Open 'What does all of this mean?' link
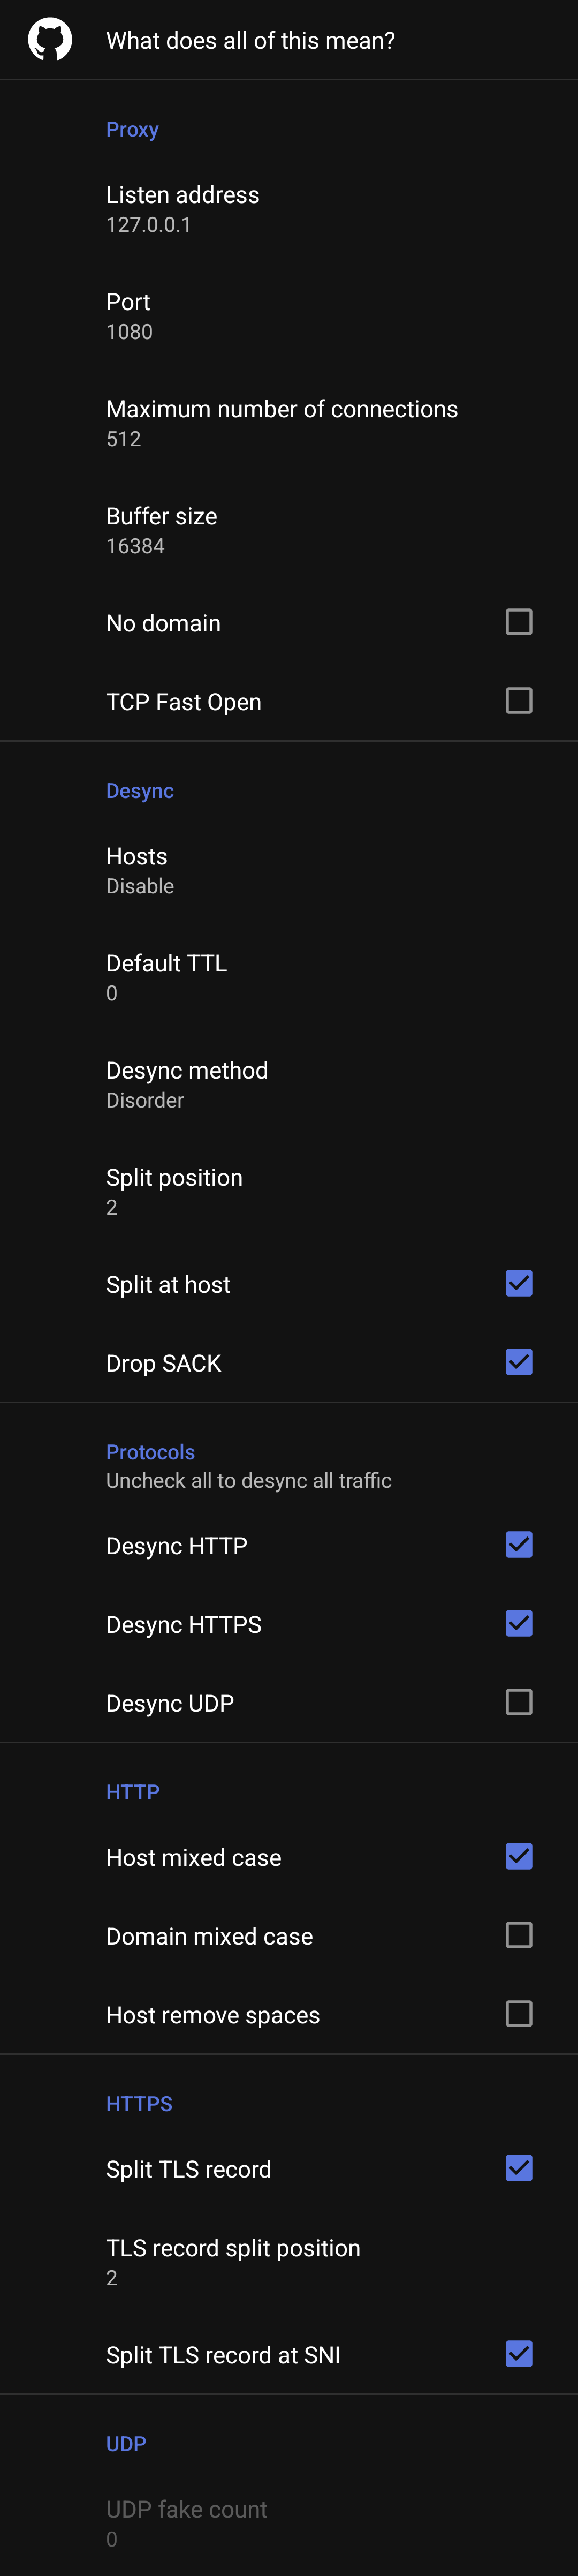The width and height of the screenshot is (578, 2576). click(250, 41)
